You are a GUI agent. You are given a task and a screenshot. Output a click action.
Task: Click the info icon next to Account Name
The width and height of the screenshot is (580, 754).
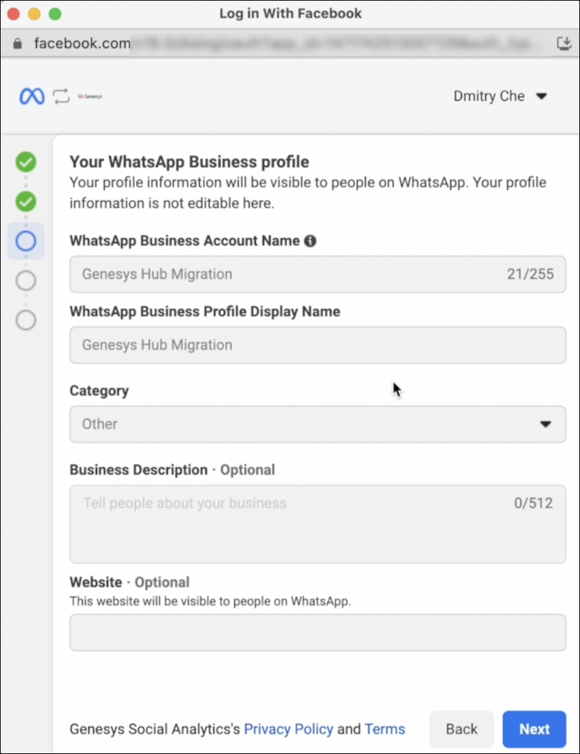click(310, 241)
